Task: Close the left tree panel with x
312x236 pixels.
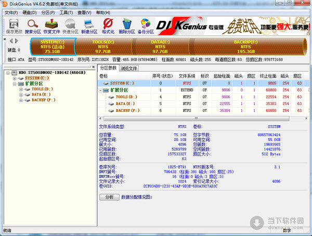Action: coord(93,67)
